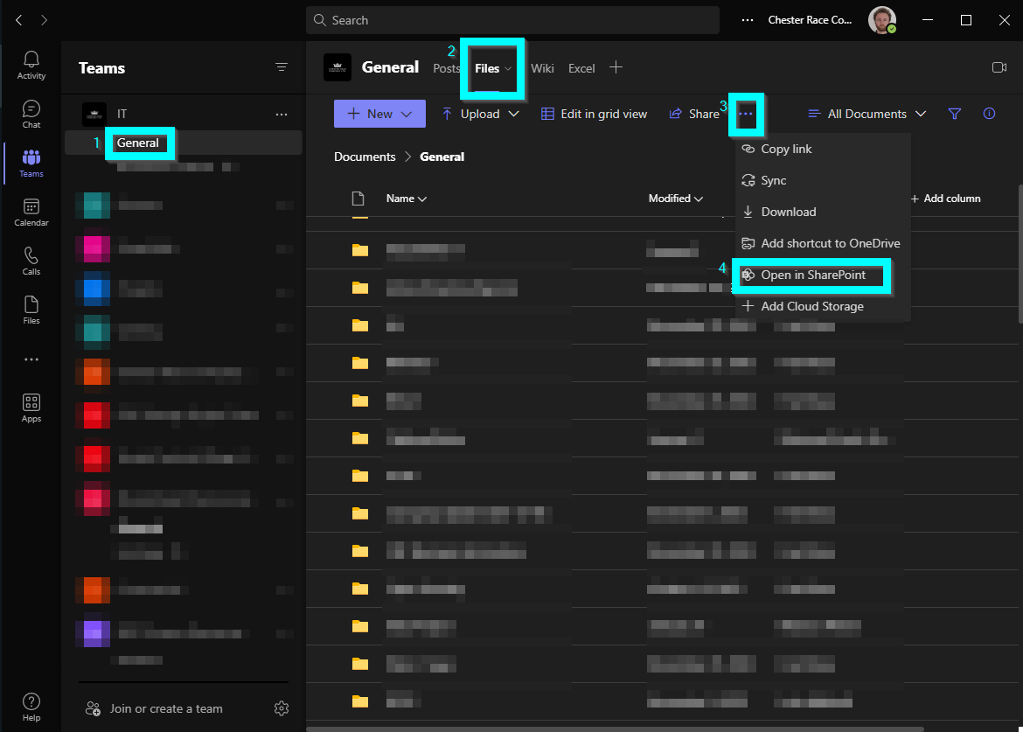Open the details pane info icon

tap(989, 114)
